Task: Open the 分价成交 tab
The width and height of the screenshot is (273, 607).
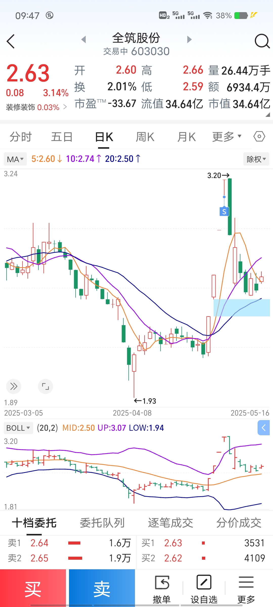Action: 239,523
